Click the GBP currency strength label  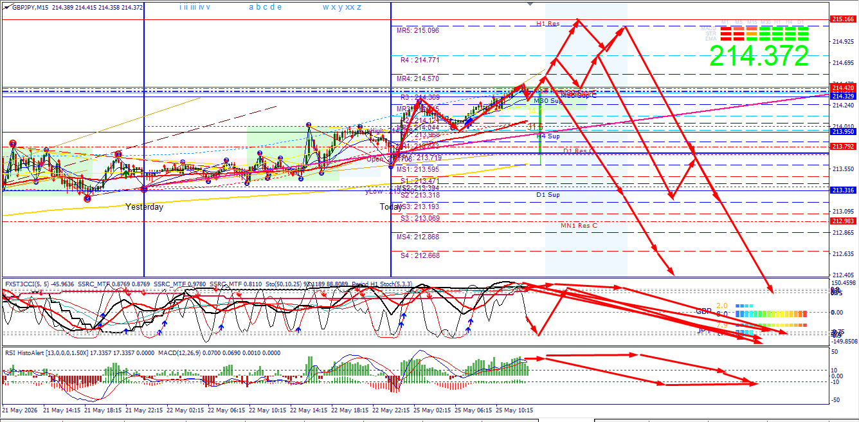tap(703, 311)
